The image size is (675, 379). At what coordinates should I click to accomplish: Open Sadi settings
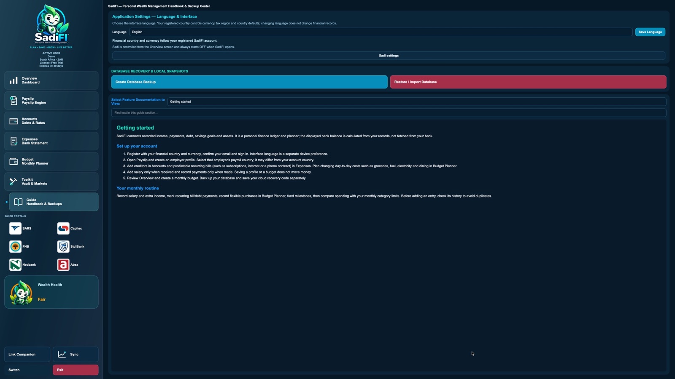(x=389, y=56)
